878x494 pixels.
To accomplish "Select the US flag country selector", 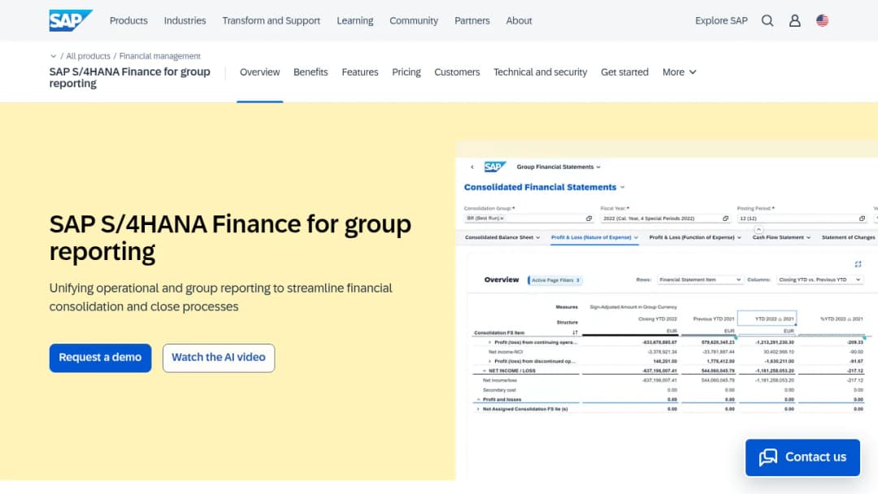I will coord(822,20).
